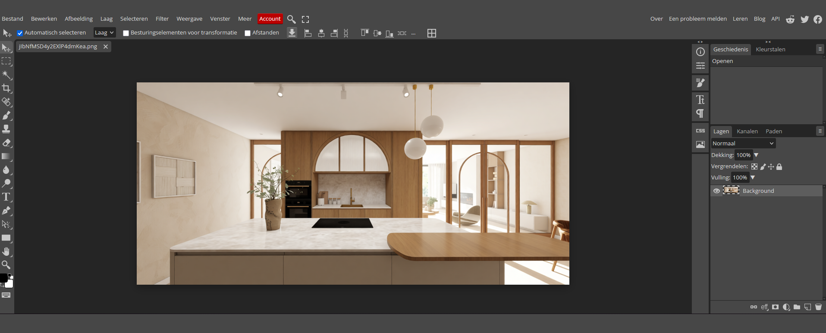The width and height of the screenshot is (826, 333).
Task: Select the Clone Stamp tool
Action: (6, 129)
